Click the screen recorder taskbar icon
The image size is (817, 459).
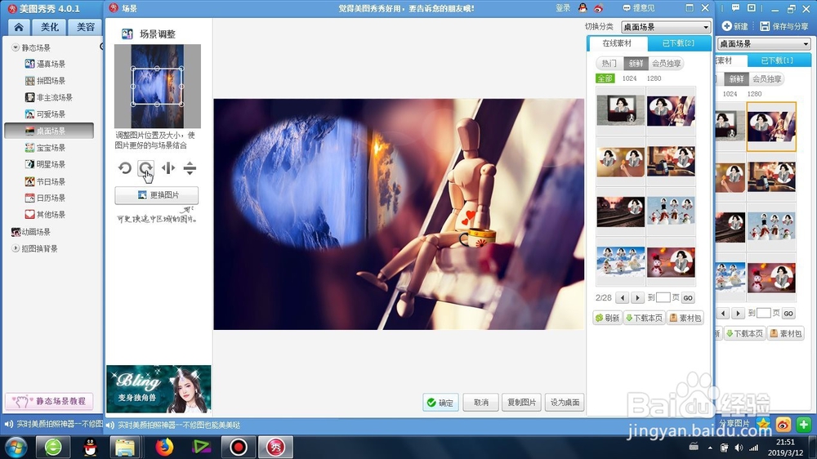[x=238, y=447]
